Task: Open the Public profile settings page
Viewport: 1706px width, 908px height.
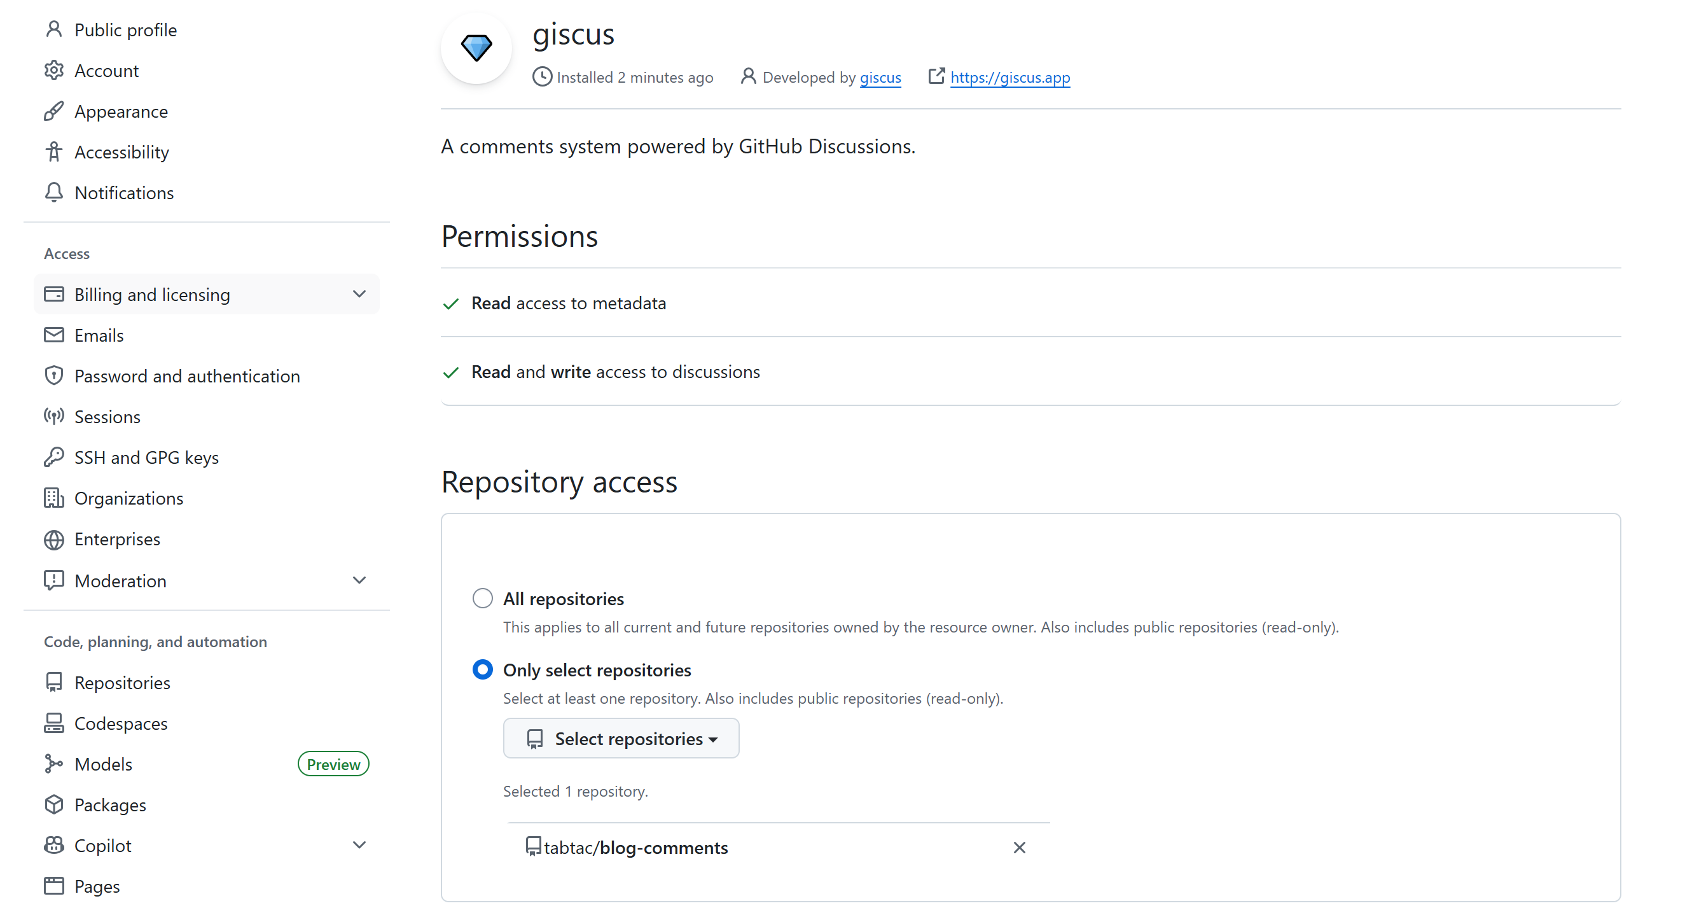Action: tap(125, 30)
